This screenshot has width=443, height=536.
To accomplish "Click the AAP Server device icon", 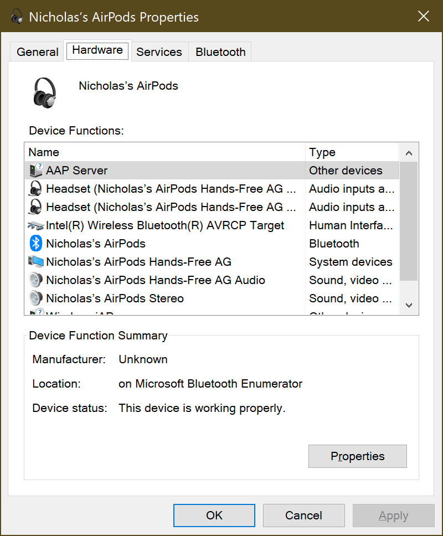I will pyautogui.click(x=36, y=170).
